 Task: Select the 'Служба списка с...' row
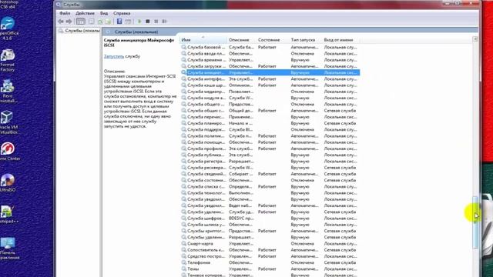tap(270, 186)
